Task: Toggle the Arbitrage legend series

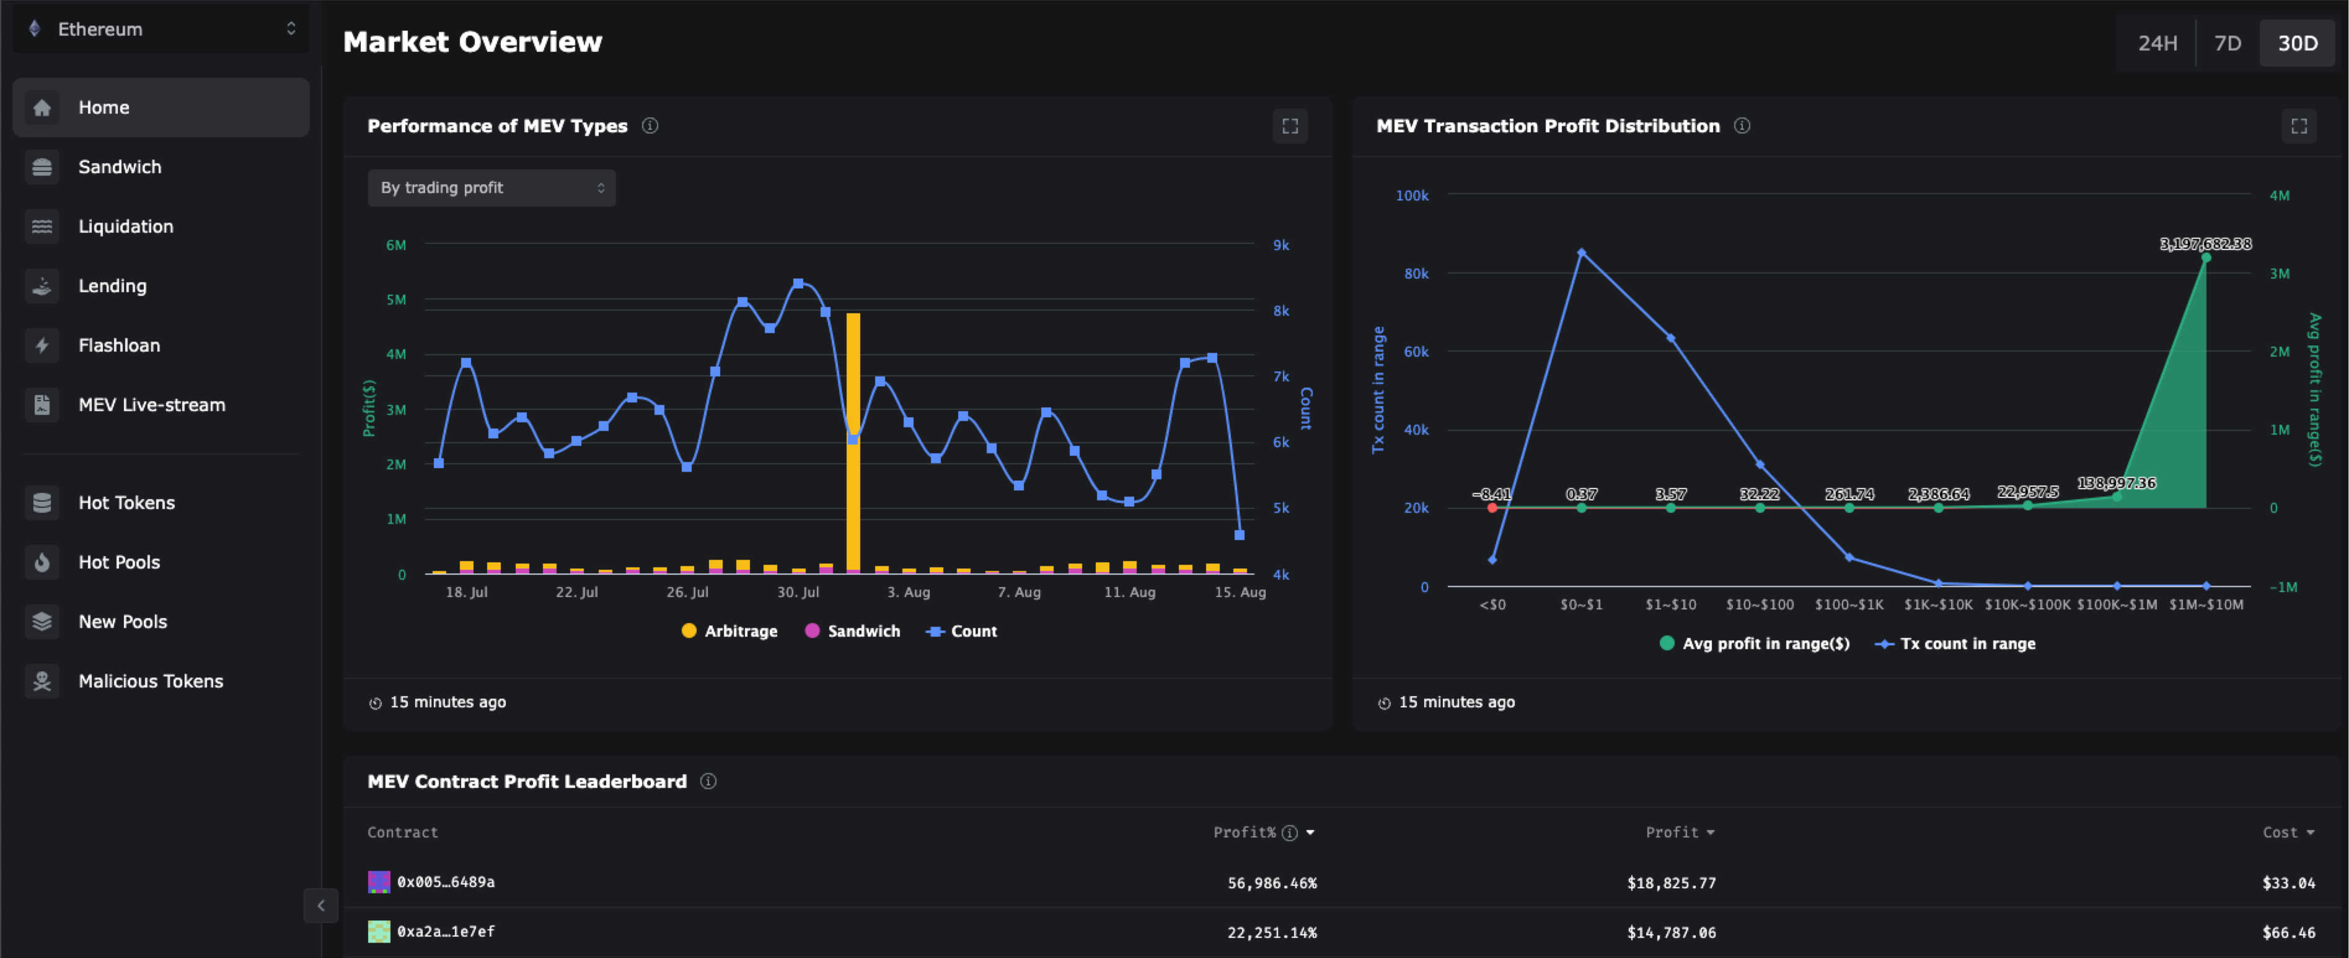Action: 729,631
